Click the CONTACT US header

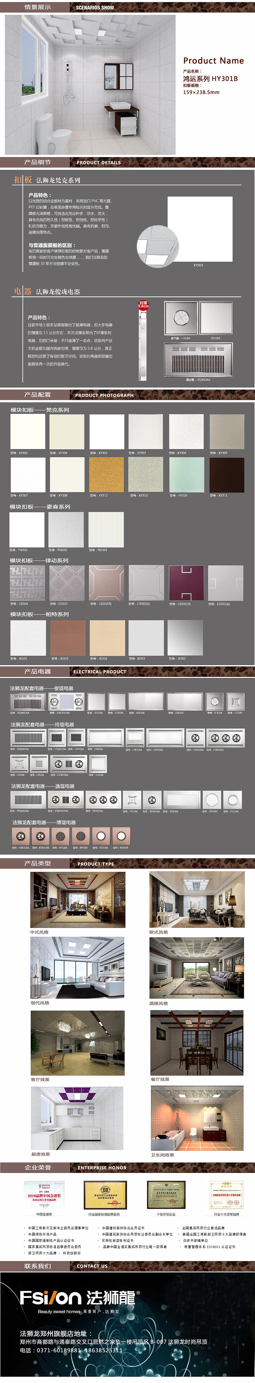pos(92,1266)
